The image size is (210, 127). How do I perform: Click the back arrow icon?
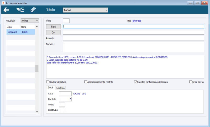coord(6,10)
